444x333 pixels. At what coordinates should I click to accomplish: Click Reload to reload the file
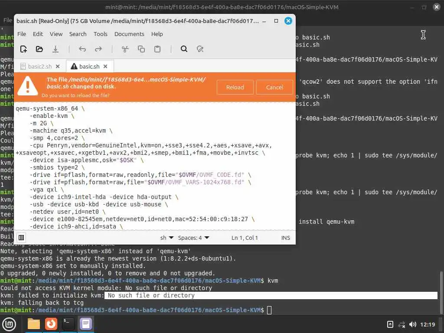click(235, 87)
